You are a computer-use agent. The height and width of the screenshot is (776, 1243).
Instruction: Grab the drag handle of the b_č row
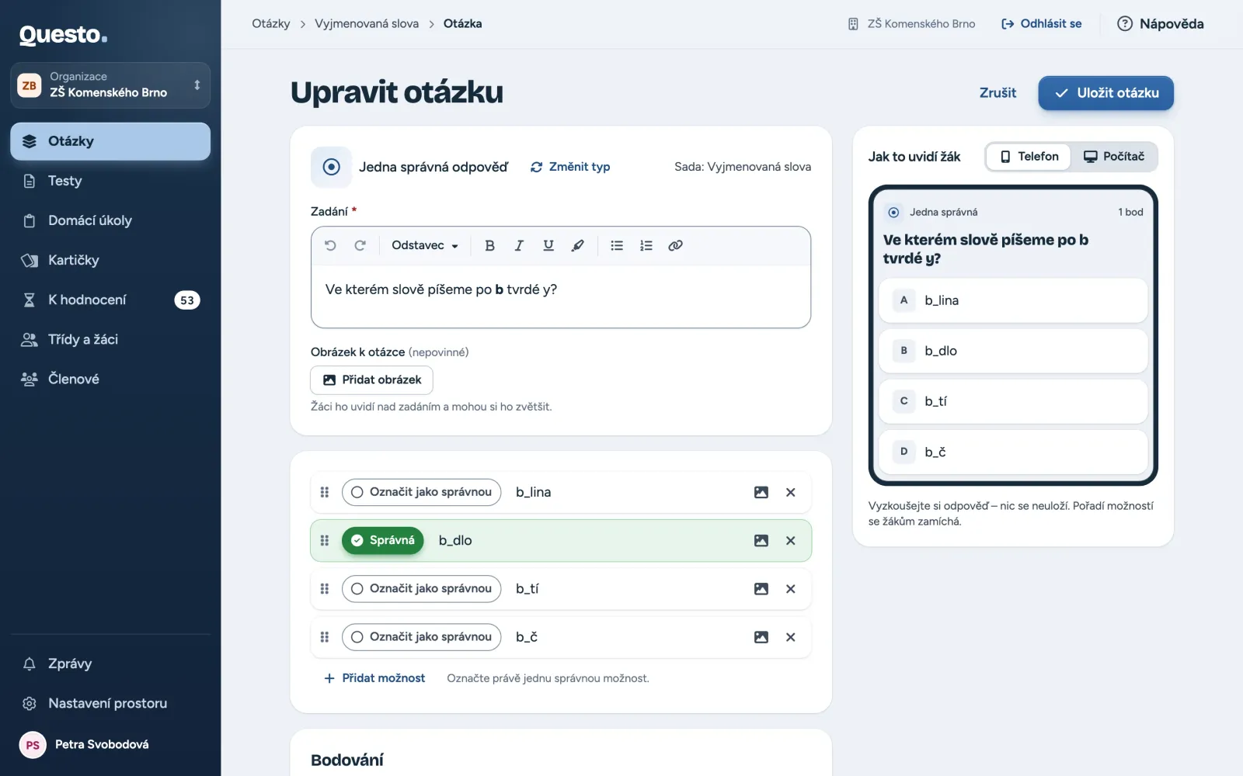pyautogui.click(x=325, y=637)
